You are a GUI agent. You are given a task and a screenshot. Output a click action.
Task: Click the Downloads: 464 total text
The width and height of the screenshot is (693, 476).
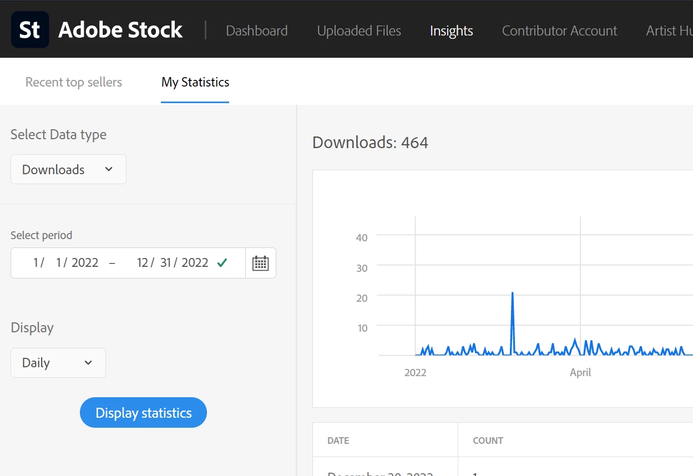coord(370,143)
